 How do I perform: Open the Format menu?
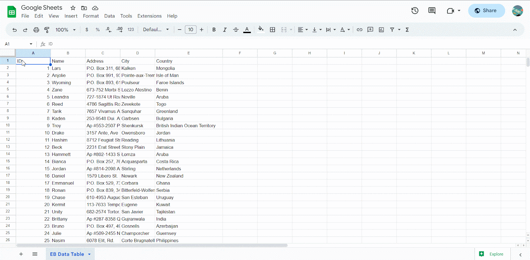coord(91,16)
